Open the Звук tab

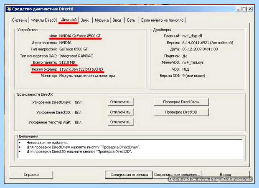point(85,20)
